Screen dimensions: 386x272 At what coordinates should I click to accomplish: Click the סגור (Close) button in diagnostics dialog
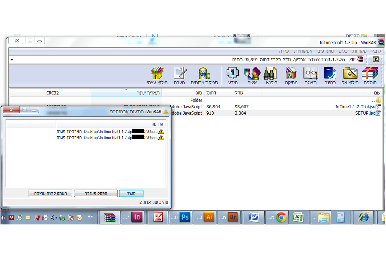(x=131, y=193)
